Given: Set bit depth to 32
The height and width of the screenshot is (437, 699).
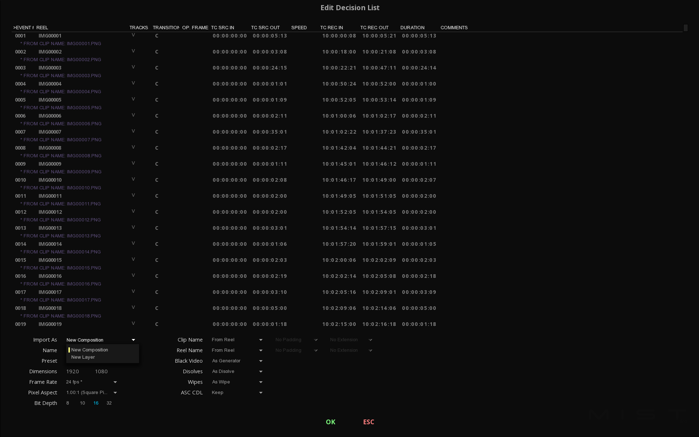Looking at the screenshot, I should coord(109,403).
